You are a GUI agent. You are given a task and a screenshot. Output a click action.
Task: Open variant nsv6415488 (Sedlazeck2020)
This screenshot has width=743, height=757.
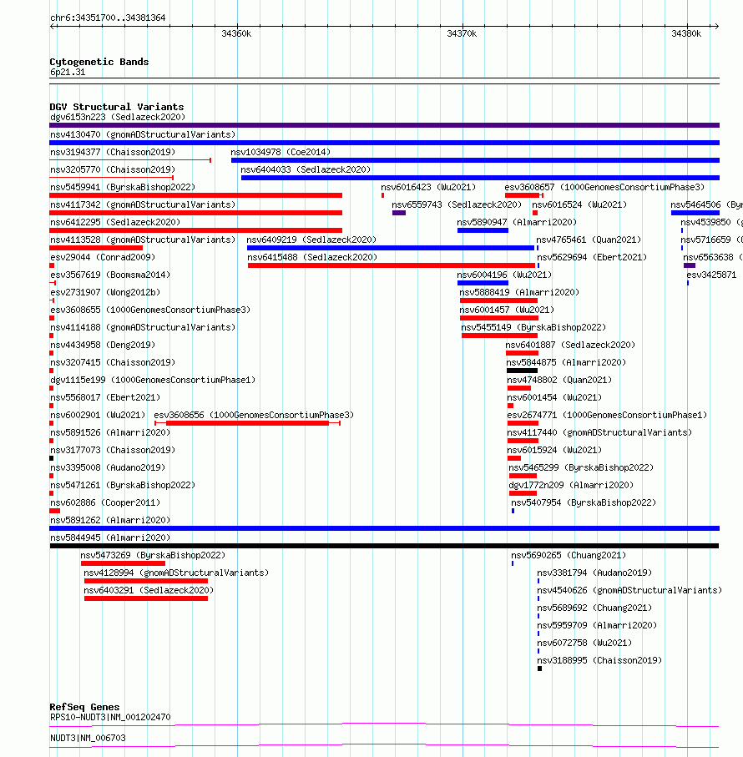tap(312, 257)
